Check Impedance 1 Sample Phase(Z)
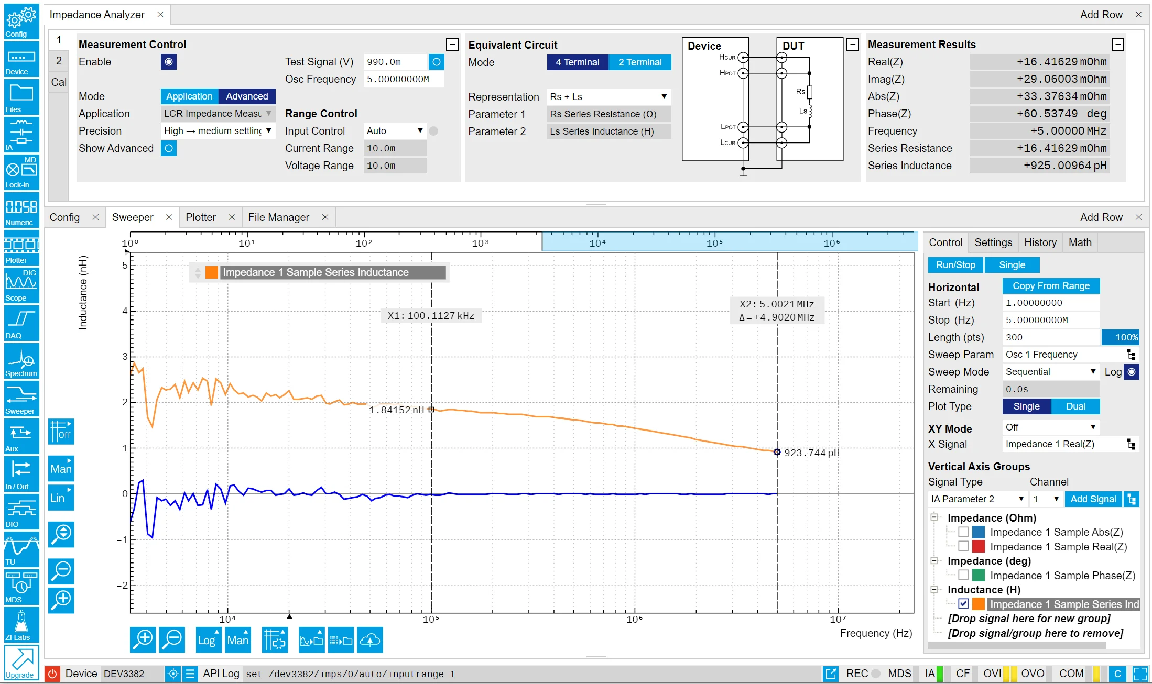Viewport: 1152px width, 684px height. click(963, 575)
